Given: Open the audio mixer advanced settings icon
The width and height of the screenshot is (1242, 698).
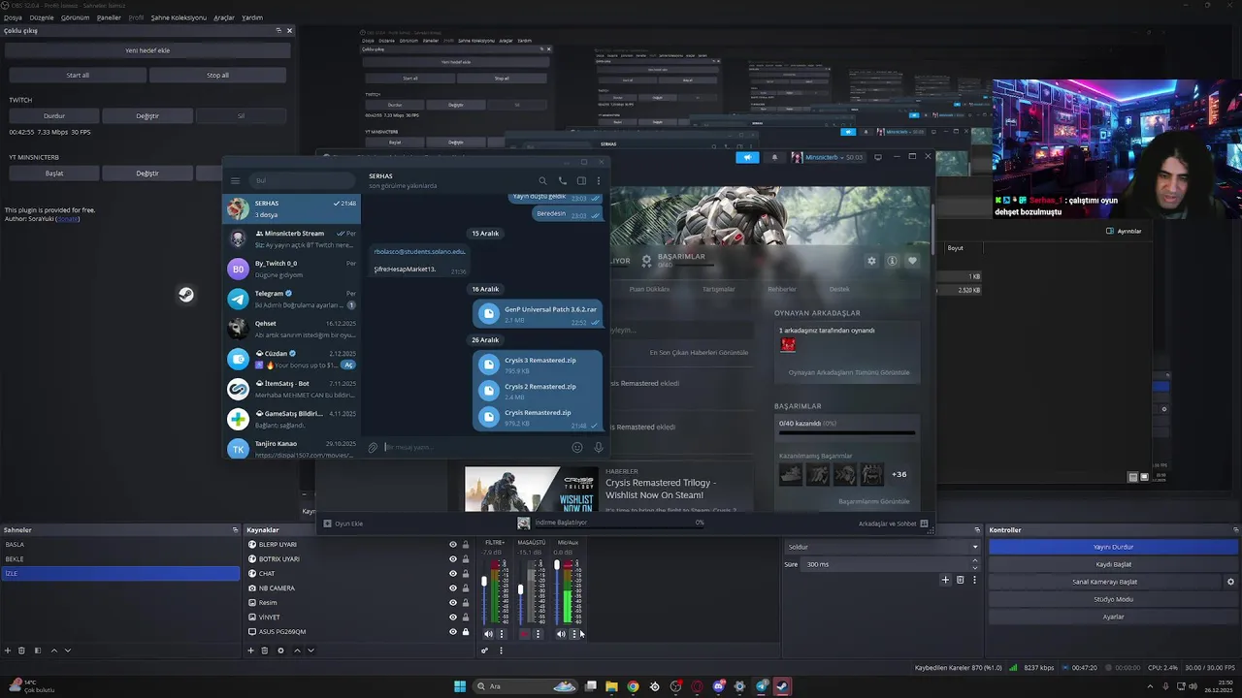Looking at the screenshot, I should pyautogui.click(x=484, y=650).
